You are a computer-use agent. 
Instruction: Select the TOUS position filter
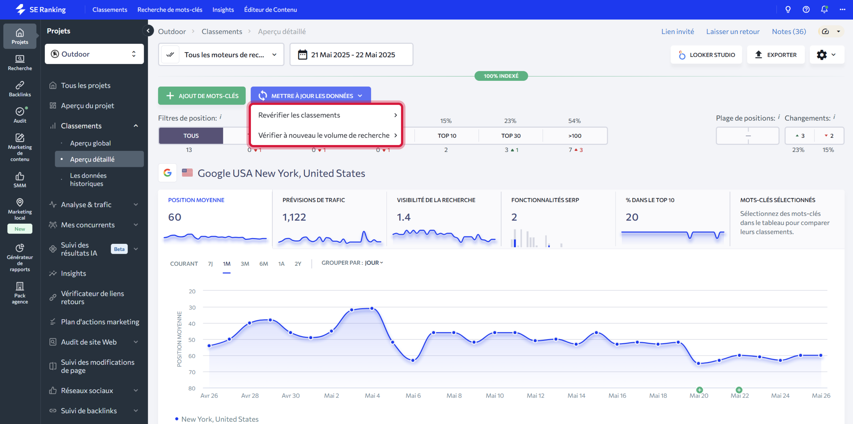[x=191, y=136]
